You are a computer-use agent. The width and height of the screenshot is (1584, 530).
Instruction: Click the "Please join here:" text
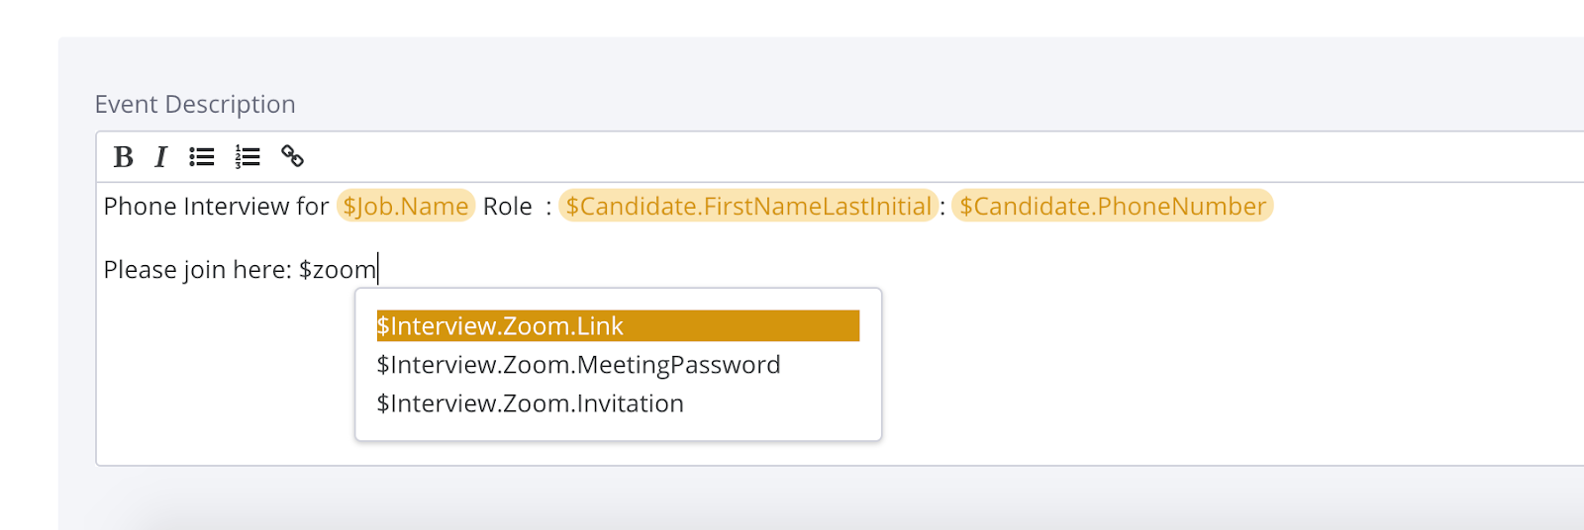[198, 270]
